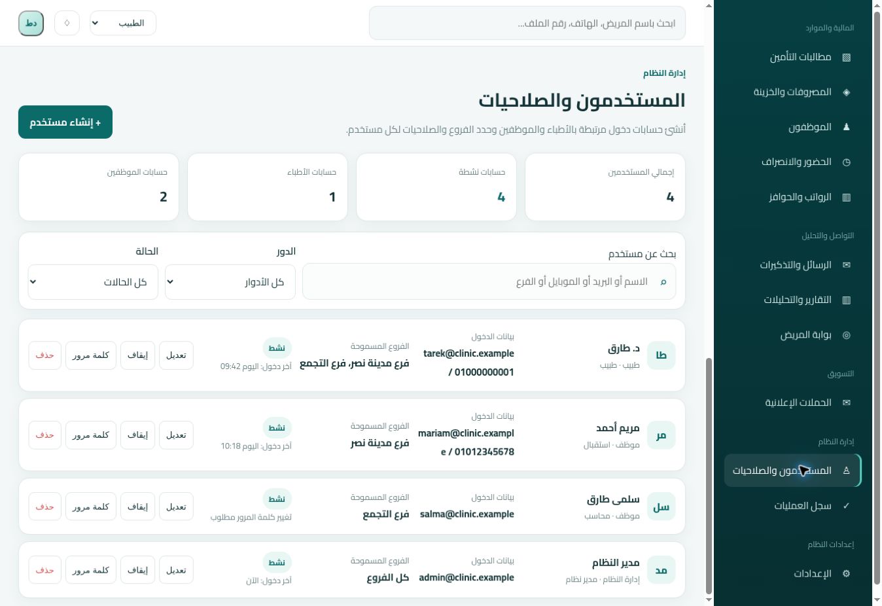882x606 pixels.
Task: Click the نشط status badge for سلمى طارق
Action: (x=277, y=499)
